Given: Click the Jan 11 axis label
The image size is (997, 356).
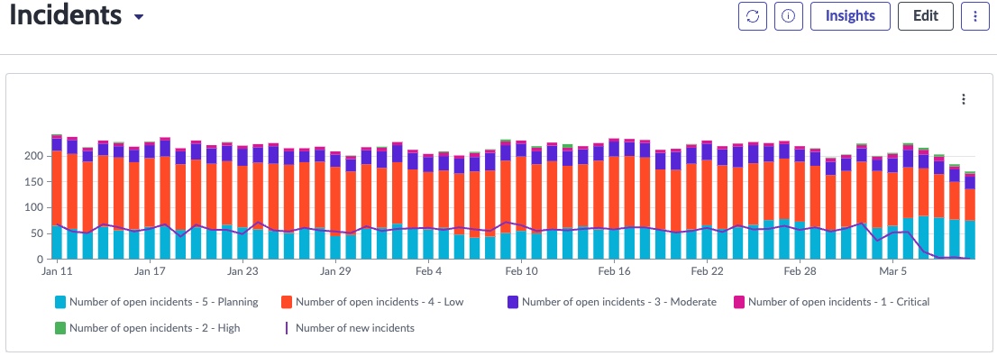Looking at the screenshot, I should (57, 271).
